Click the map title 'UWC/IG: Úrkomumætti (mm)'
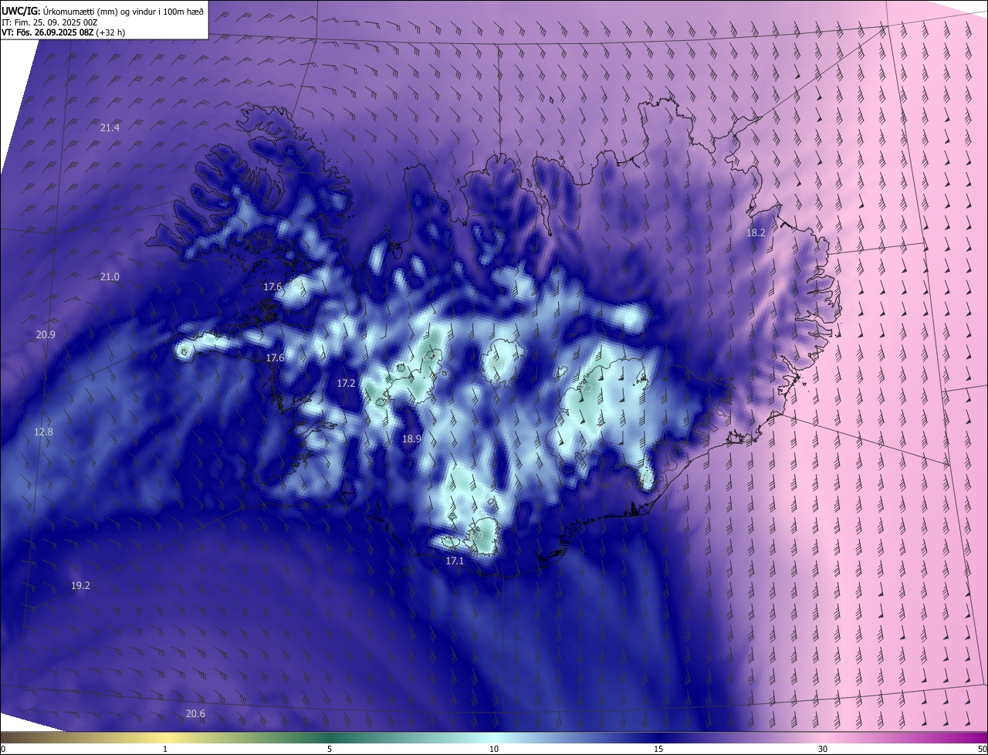This screenshot has width=988, height=755. click(61, 10)
